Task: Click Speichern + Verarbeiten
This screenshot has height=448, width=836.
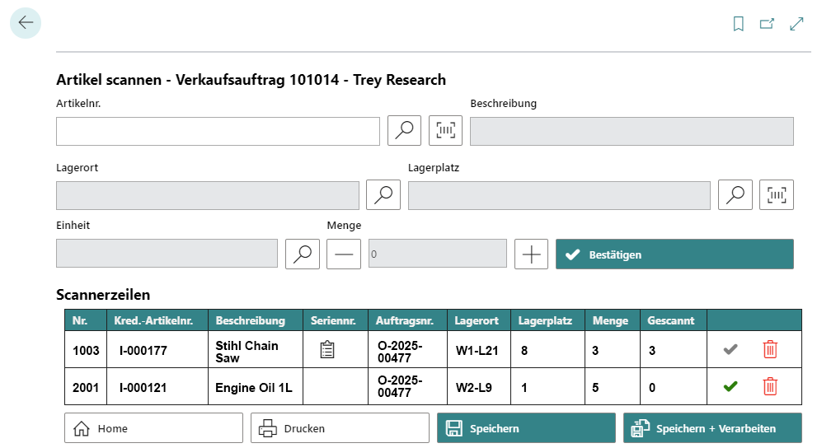Action: click(712, 428)
